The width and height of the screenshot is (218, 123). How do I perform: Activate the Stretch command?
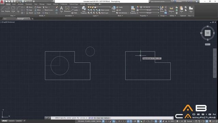tap(30, 13)
